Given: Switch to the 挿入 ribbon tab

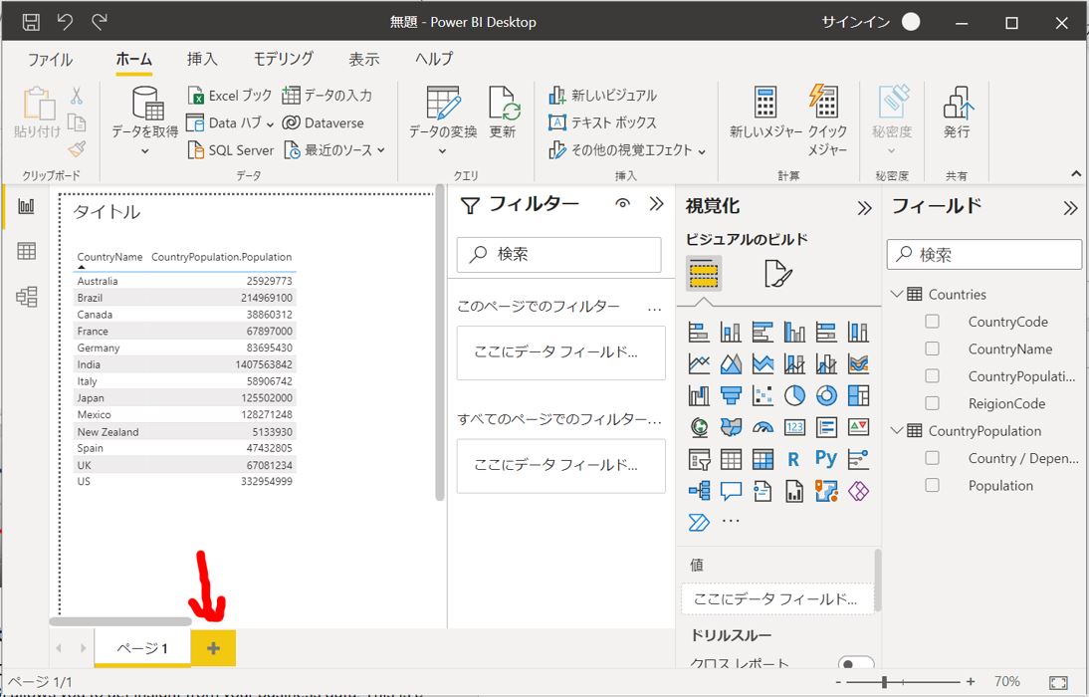Looking at the screenshot, I should pyautogui.click(x=202, y=59).
